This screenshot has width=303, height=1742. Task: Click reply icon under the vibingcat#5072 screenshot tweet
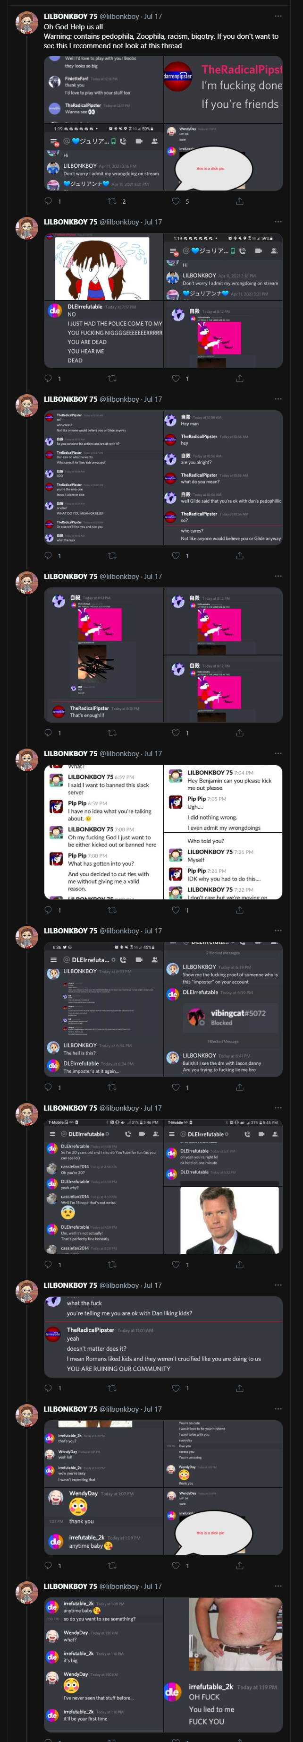pos(48,1087)
